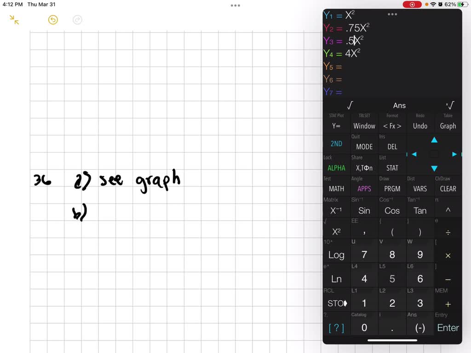Open the whiteboard options via center ellipsis
This screenshot has width=471, height=353.
(235, 5)
